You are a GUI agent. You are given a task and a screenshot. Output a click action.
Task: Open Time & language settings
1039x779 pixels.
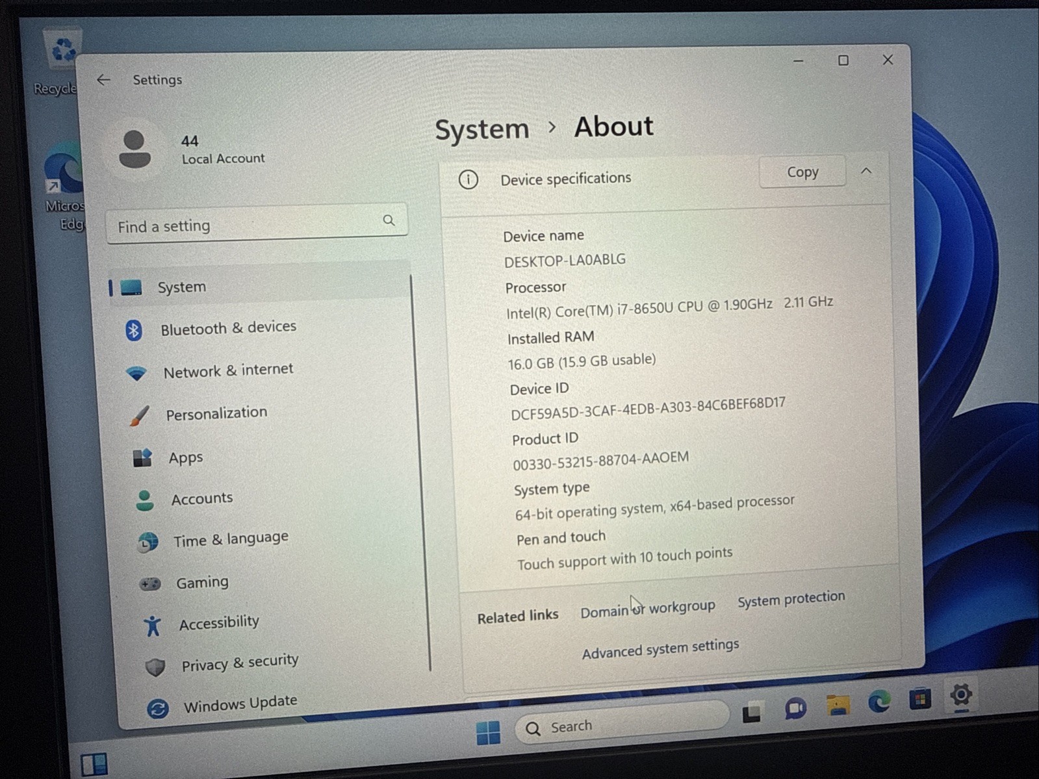point(231,539)
